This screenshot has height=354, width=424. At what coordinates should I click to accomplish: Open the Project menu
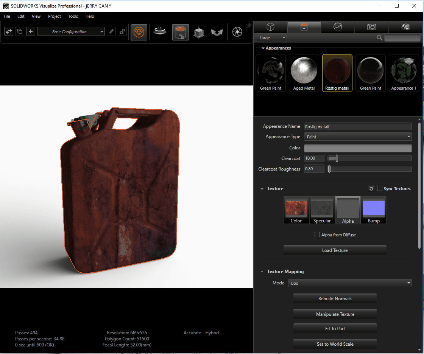[x=55, y=16]
